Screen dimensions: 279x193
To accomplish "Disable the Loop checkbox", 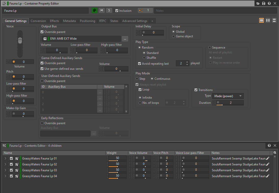I will tap(140, 90).
